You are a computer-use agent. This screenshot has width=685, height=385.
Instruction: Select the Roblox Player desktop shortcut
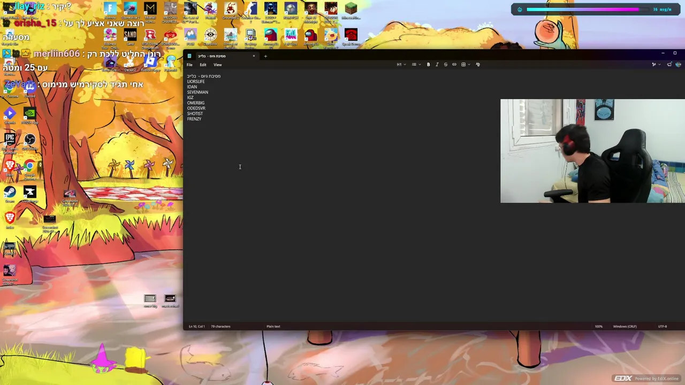point(150,64)
